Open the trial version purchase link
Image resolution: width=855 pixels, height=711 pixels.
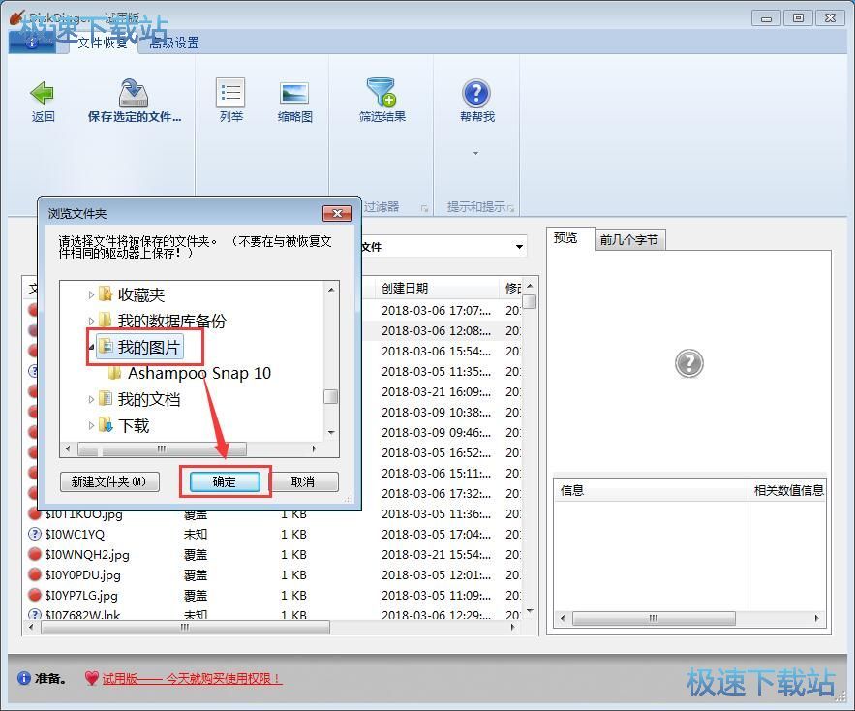[x=192, y=678]
